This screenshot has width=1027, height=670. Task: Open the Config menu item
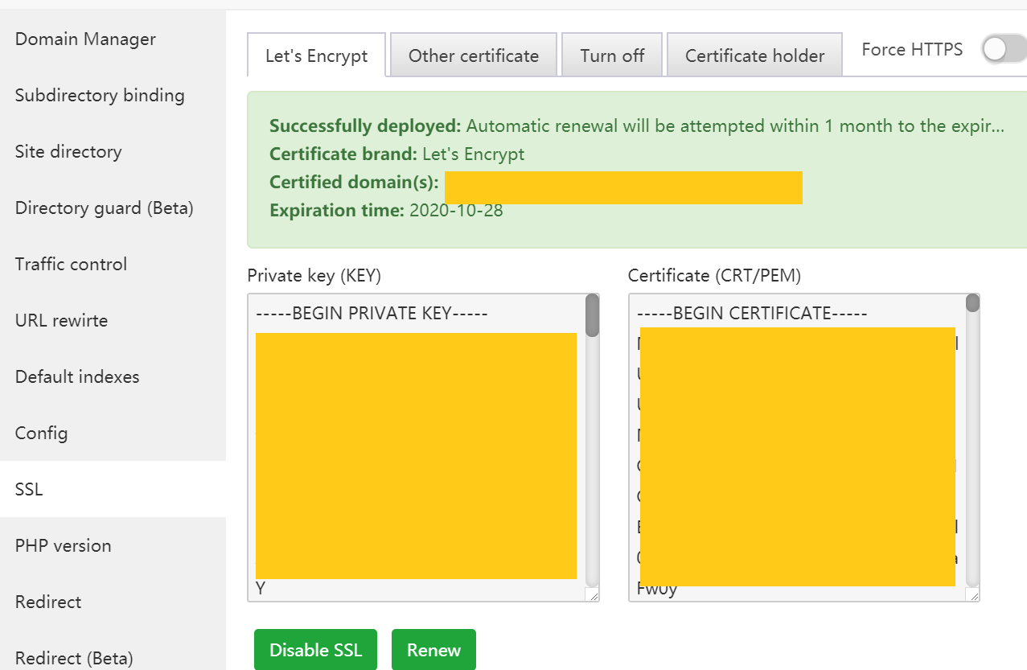(41, 433)
